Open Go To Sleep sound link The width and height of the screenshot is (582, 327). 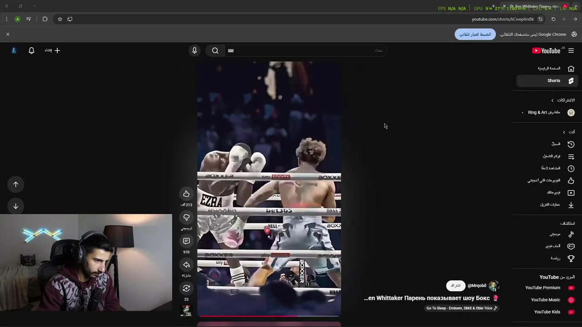coord(462,308)
